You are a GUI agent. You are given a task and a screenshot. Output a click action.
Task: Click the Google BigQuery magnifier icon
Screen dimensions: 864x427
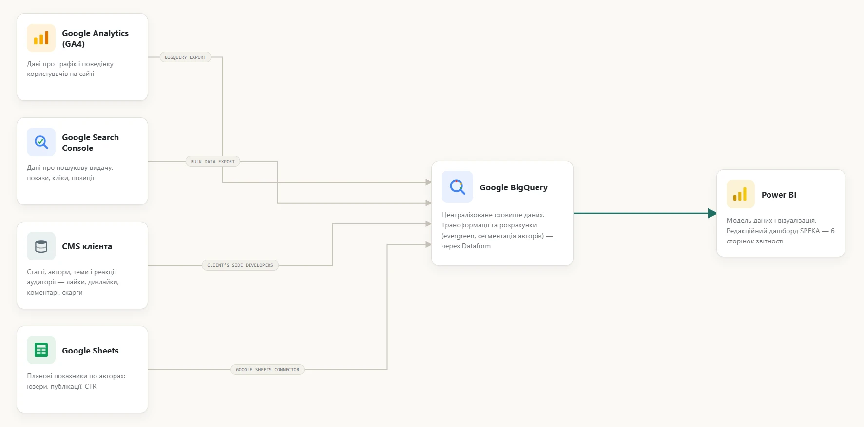(457, 186)
